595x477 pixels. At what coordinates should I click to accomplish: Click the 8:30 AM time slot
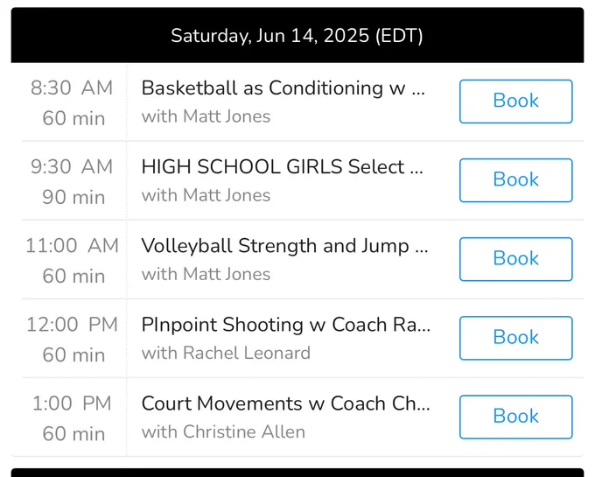72,102
